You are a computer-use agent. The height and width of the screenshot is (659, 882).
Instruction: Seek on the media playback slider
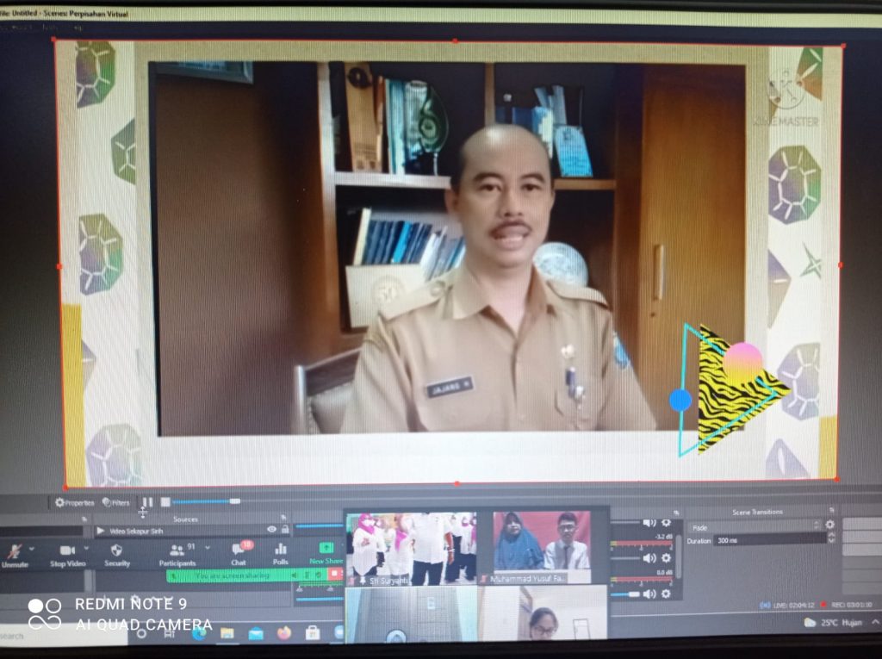207,501
